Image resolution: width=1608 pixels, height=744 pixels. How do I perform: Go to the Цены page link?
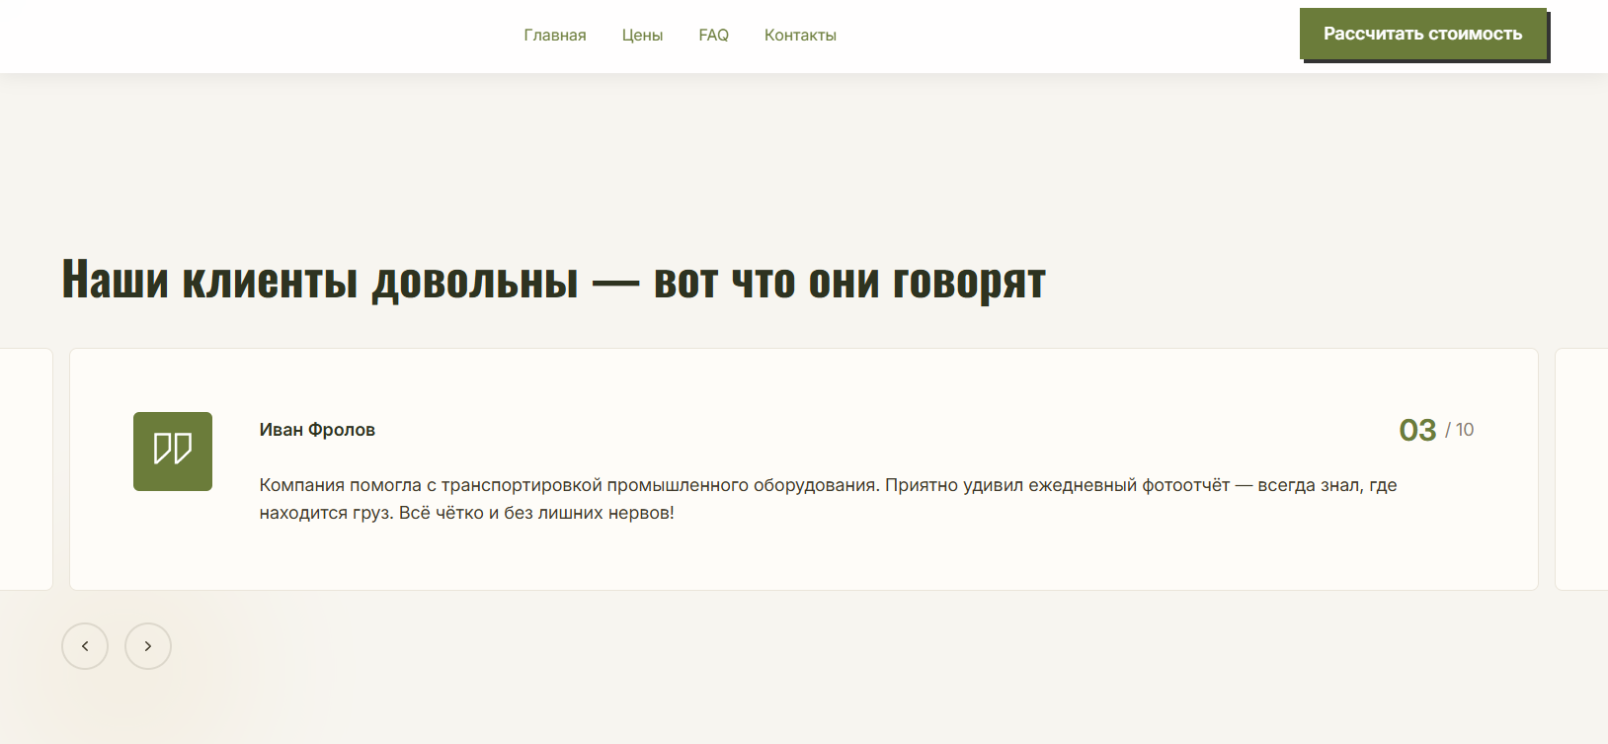[x=642, y=36]
